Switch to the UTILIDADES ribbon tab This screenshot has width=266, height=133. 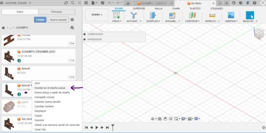pos(217,9)
